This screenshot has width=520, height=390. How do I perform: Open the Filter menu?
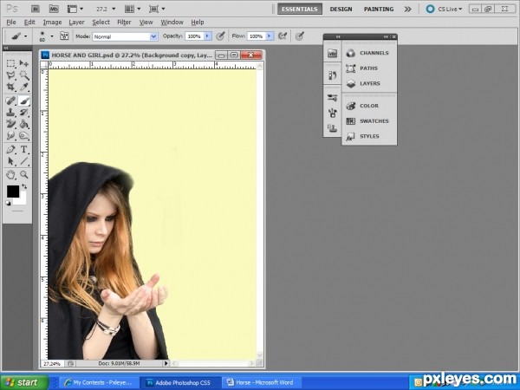pyautogui.click(x=124, y=23)
